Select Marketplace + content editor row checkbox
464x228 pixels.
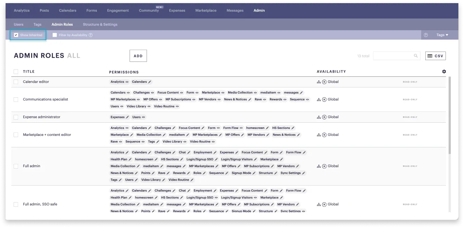[x=16, y=135]
